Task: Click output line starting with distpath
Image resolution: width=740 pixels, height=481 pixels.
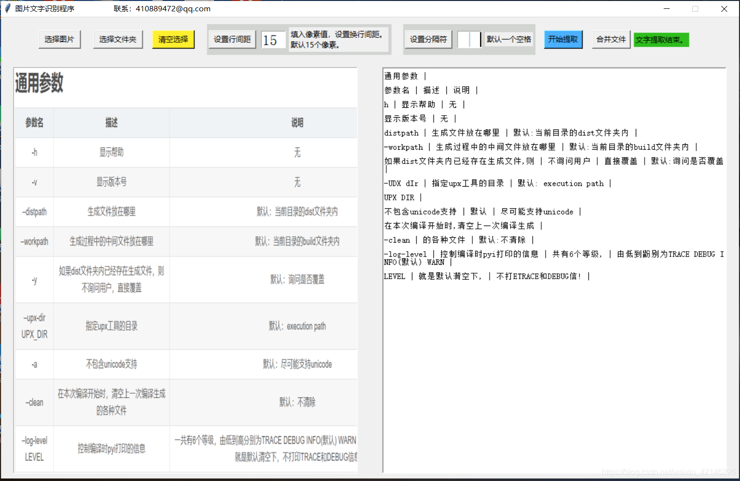Action: click(x=511, y=133)
